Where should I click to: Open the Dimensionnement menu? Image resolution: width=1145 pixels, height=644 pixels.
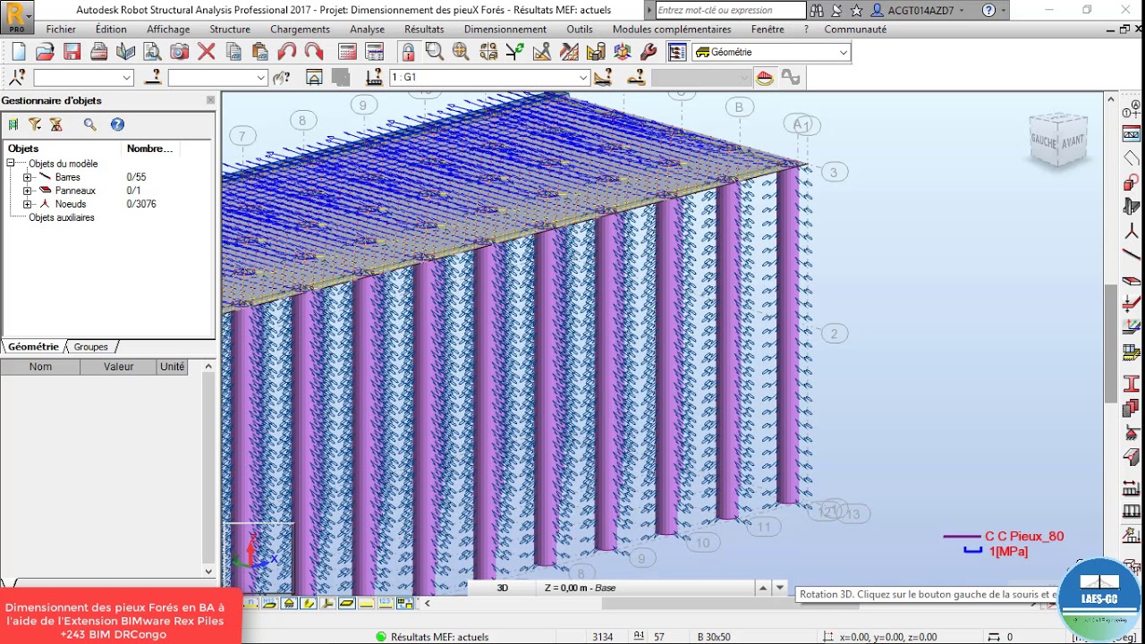pyautogui.click(x=505, y=29)
